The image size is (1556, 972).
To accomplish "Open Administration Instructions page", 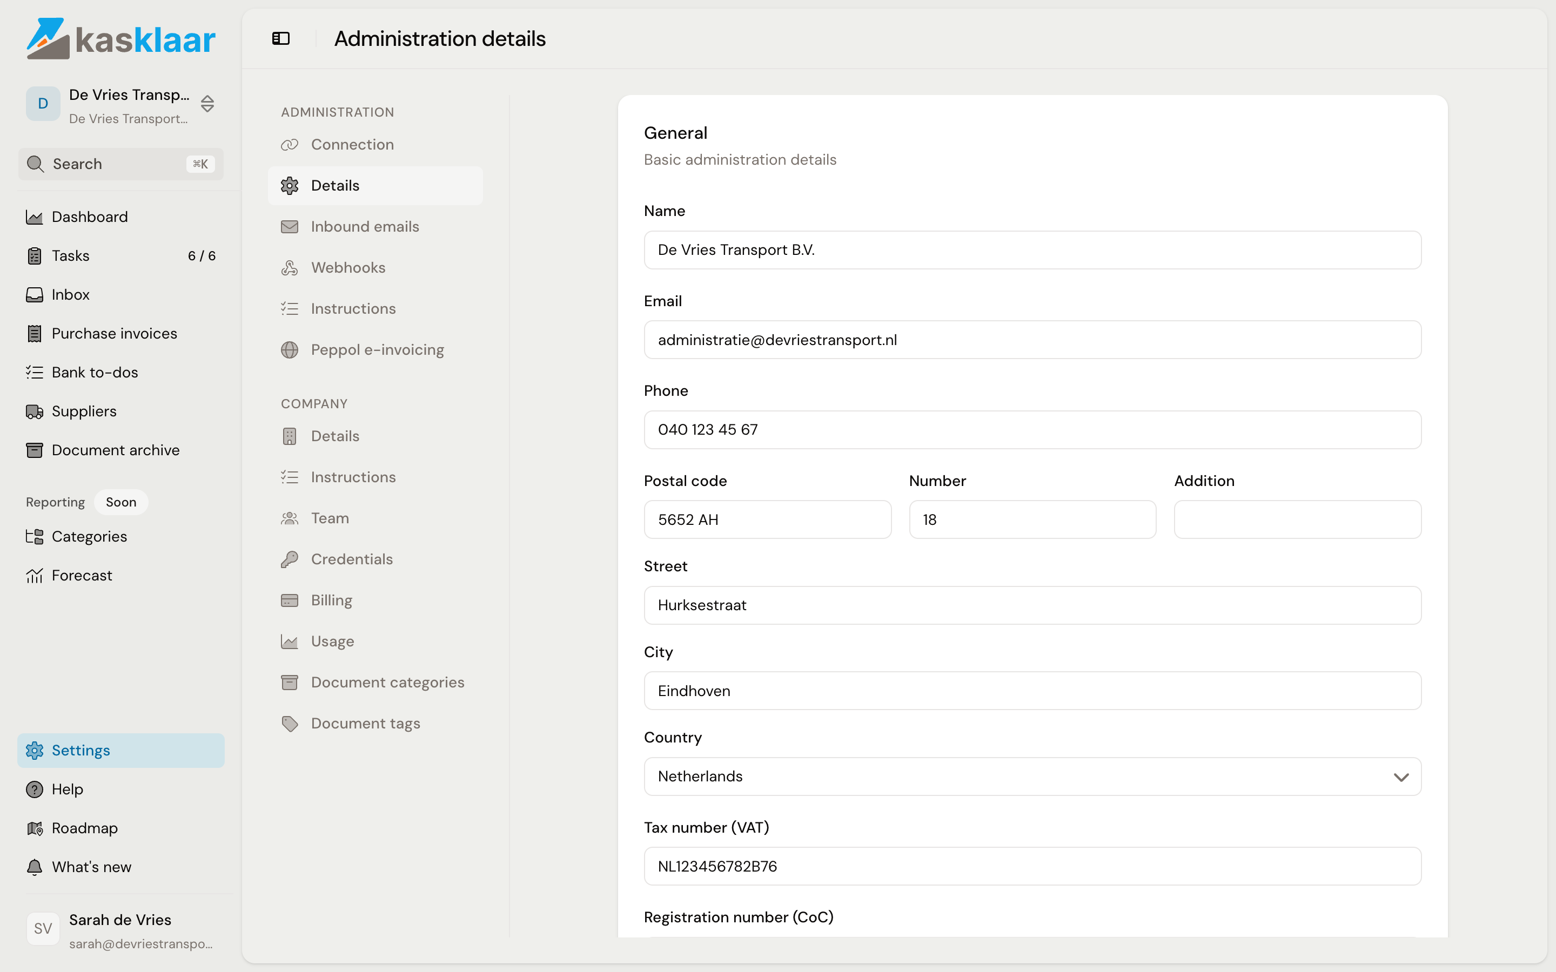I will click(x=375, y=308).
